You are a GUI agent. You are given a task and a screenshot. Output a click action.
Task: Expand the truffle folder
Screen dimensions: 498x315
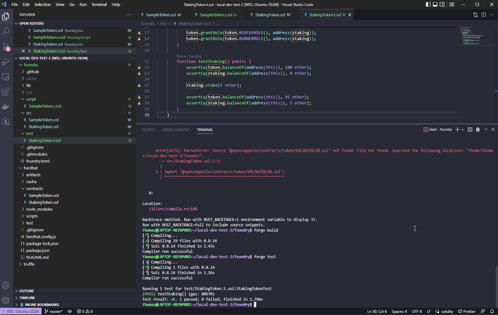(74, 264)
